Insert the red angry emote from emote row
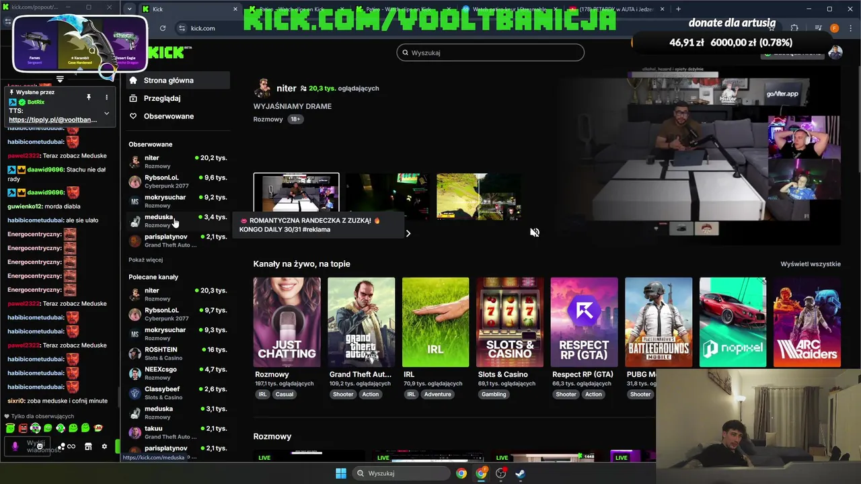The height and width of the screenshot is (484, 861). click(23, 428)
